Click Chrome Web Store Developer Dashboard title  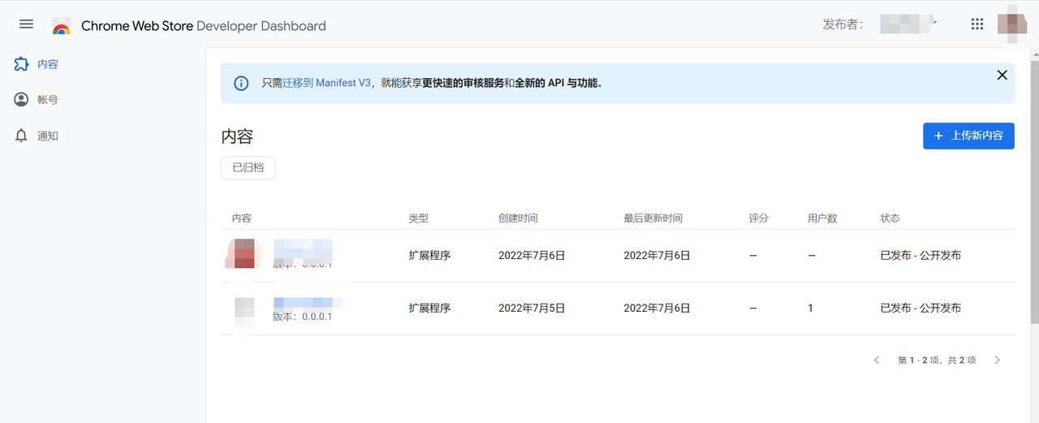pos(204,25)
